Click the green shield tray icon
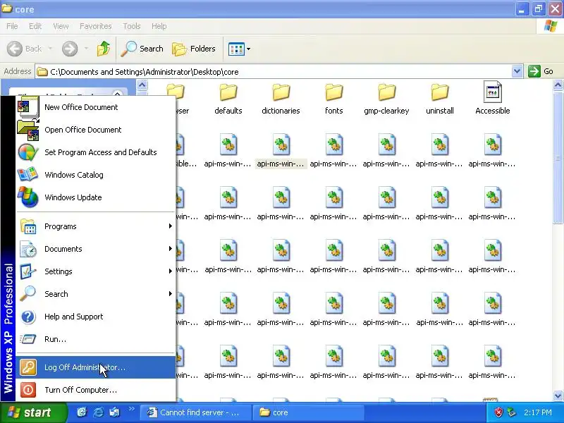 coord(511,412)
